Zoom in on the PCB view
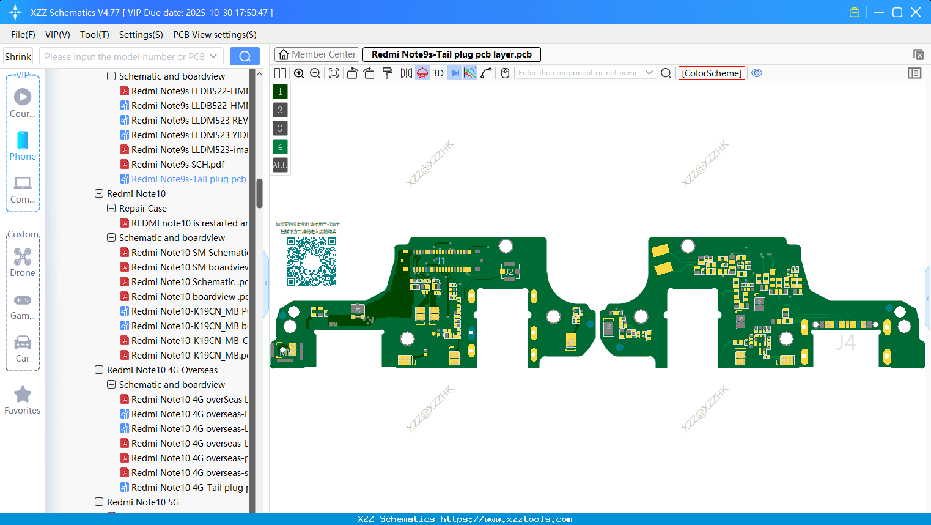This screenshot has height=525, width=931. click(x=299, y=73)
